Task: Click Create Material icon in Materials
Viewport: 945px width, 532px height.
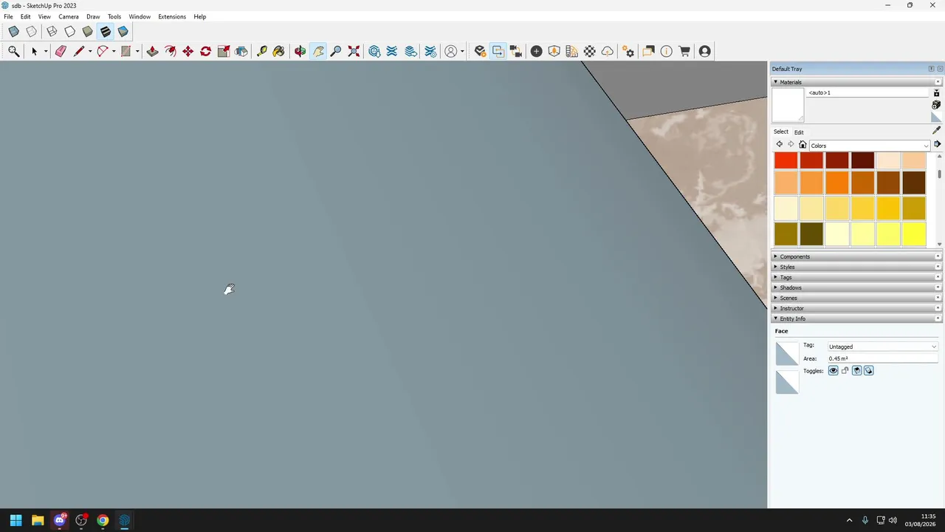Action: click(936, 105)
